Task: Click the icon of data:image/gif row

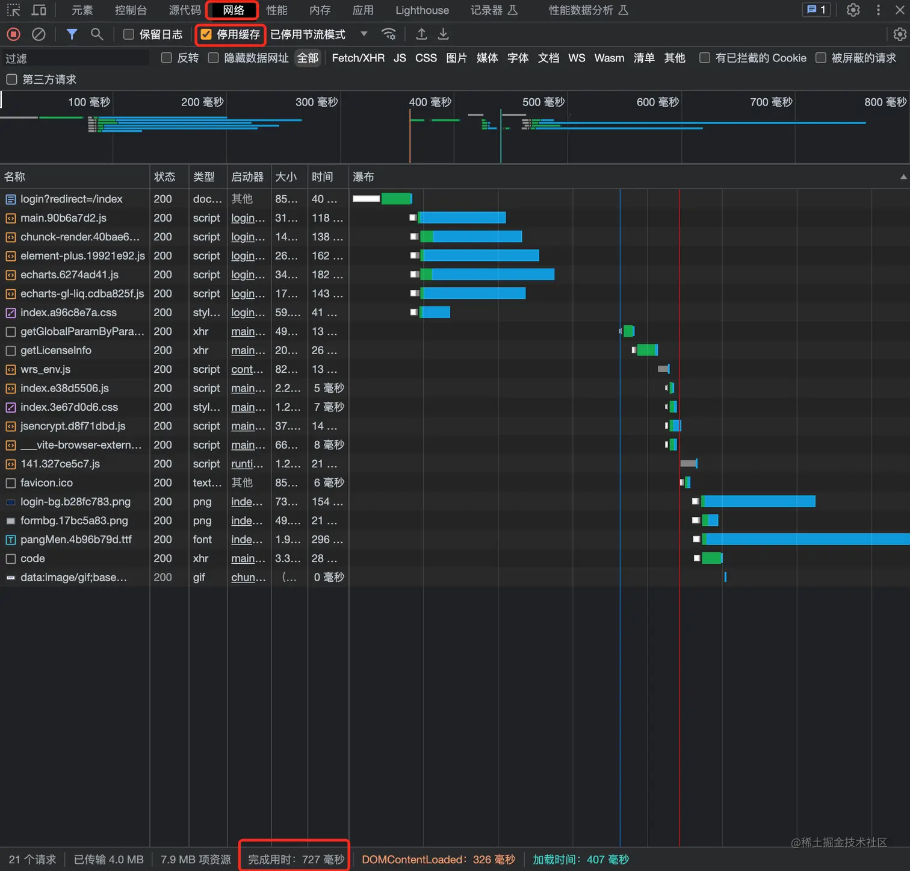Action: click(x=11, y=578)
